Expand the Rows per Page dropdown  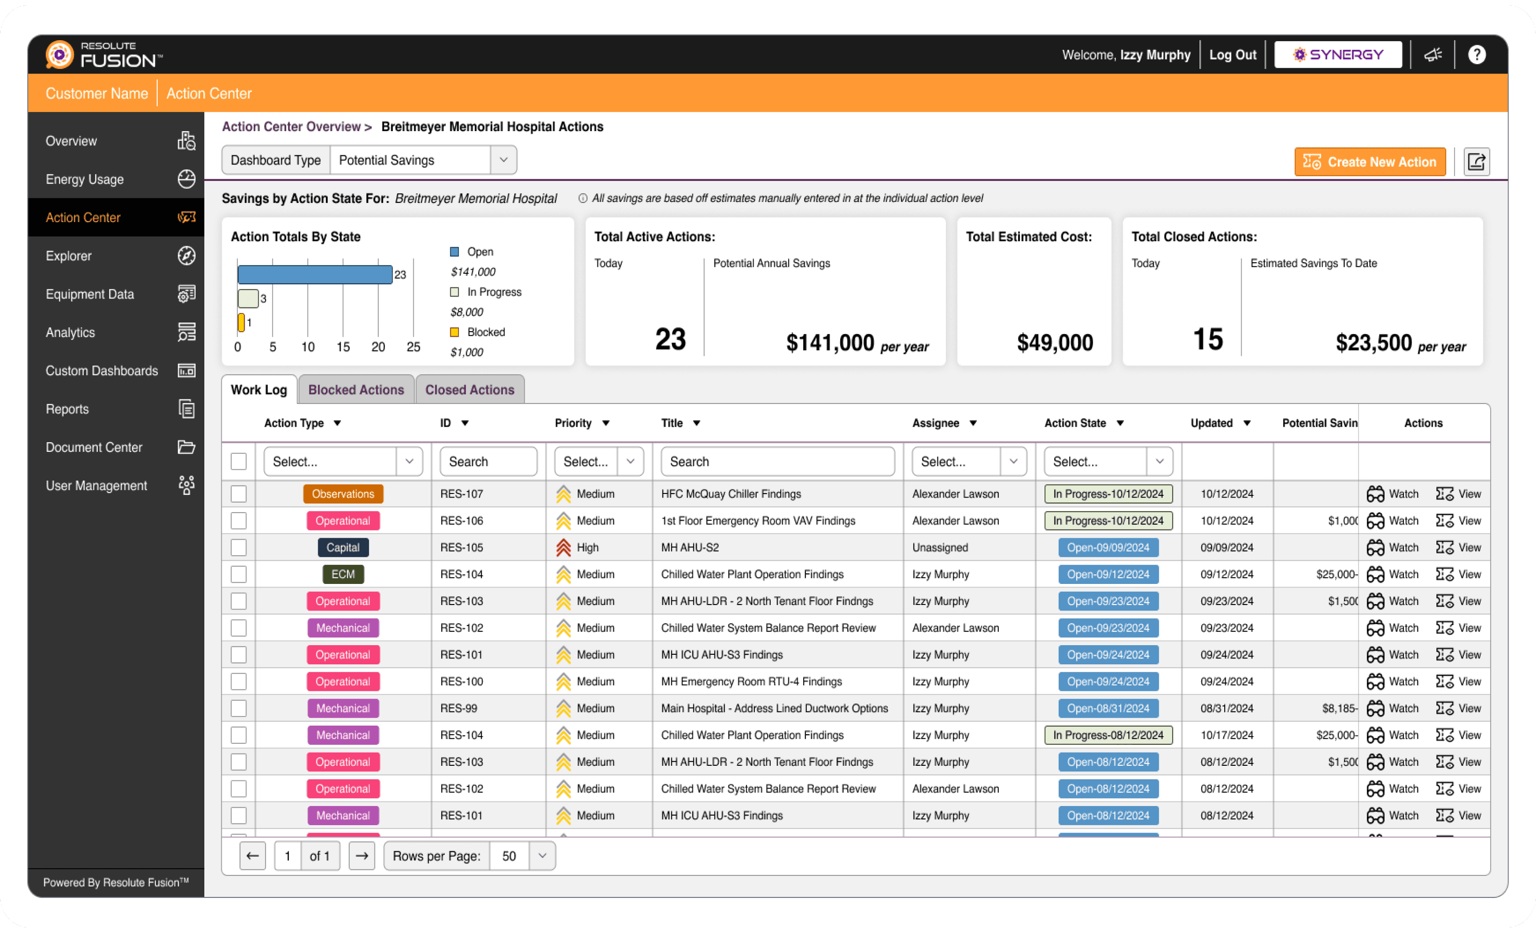(x=542, y=856)
